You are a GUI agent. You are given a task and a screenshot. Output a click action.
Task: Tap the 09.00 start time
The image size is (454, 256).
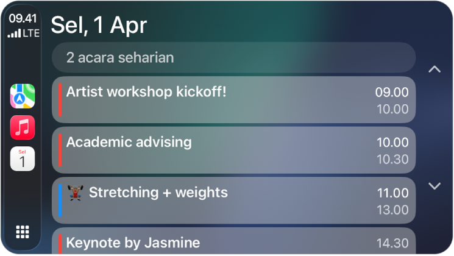[x=392, y=92]
